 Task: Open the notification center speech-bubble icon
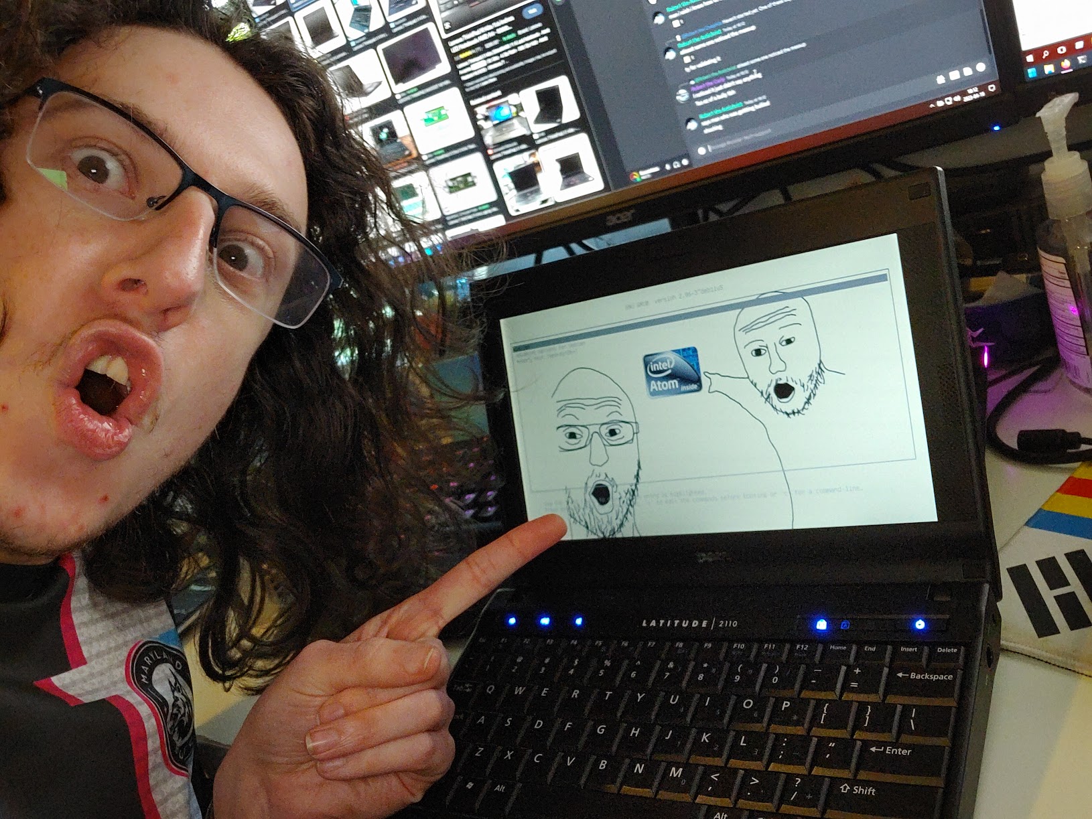coord(991,88)
